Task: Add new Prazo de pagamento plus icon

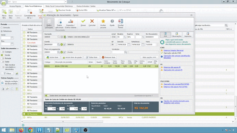Action: 62,52
